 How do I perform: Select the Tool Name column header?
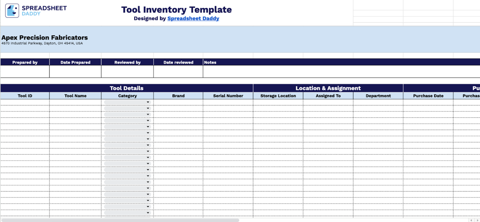pyautogui.click(x=75, y=96)
